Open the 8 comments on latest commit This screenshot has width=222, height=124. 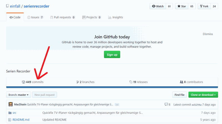[x=168, y=105]
